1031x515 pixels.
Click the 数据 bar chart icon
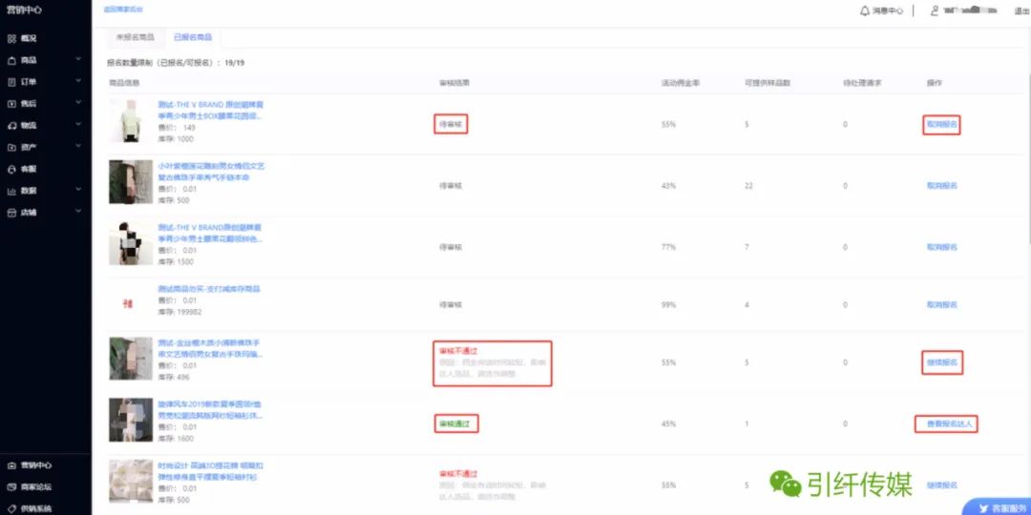point(11,191)
